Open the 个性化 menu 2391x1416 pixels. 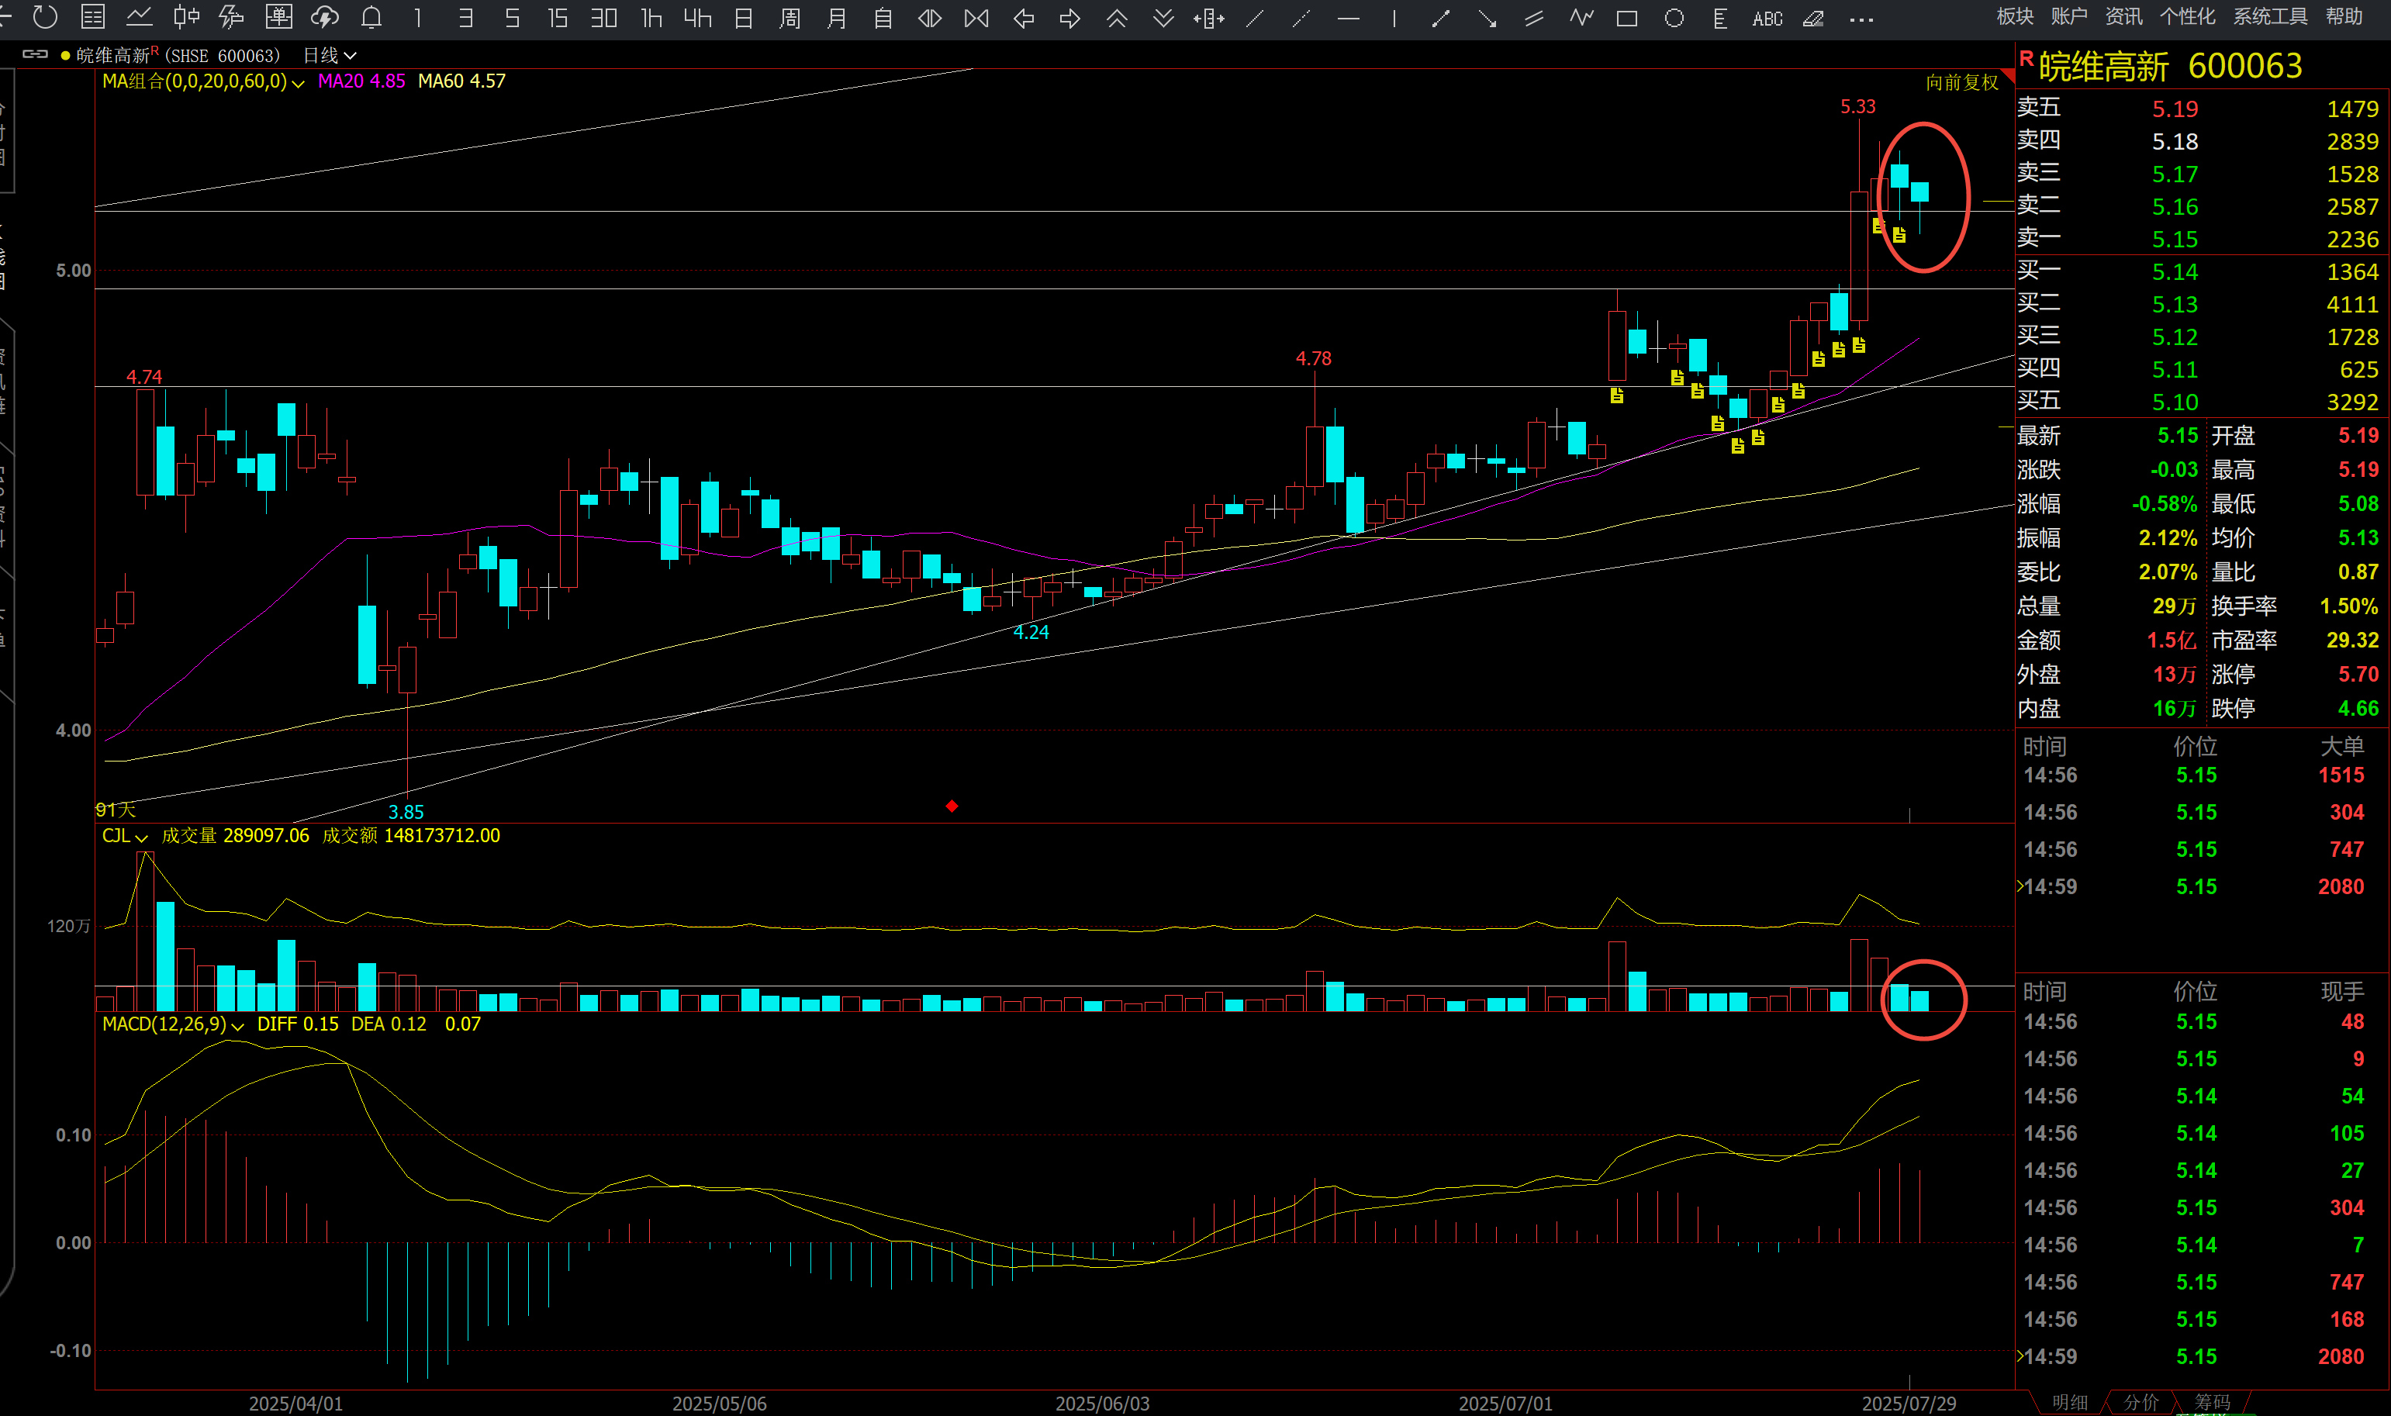click(2187, 16)
